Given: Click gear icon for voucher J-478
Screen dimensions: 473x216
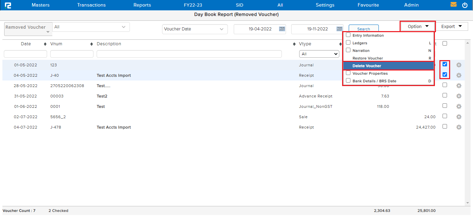Looking at the screenshot, I should pyautogui.click(x=459, y=127).
